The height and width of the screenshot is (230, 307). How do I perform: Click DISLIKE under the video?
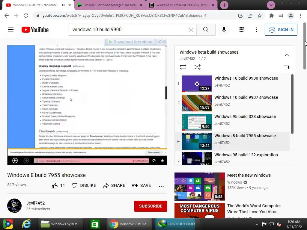tap(84, 186)
